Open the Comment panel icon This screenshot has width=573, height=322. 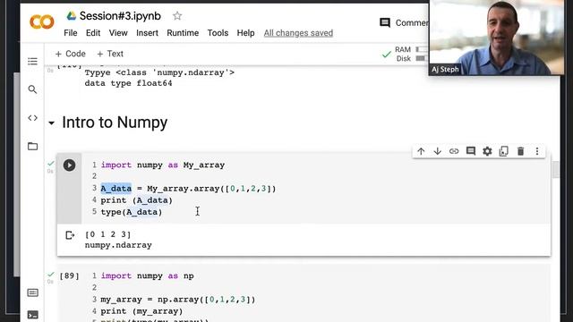[385, 22]
